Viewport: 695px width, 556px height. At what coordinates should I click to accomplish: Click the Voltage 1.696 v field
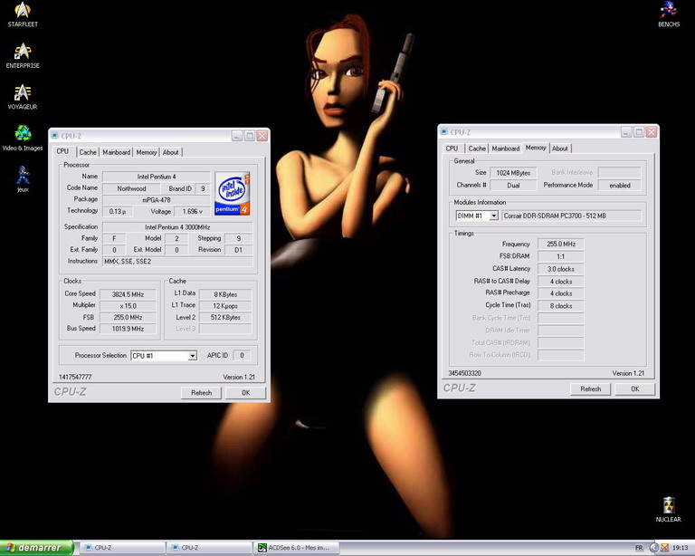(x=192, y=212)
